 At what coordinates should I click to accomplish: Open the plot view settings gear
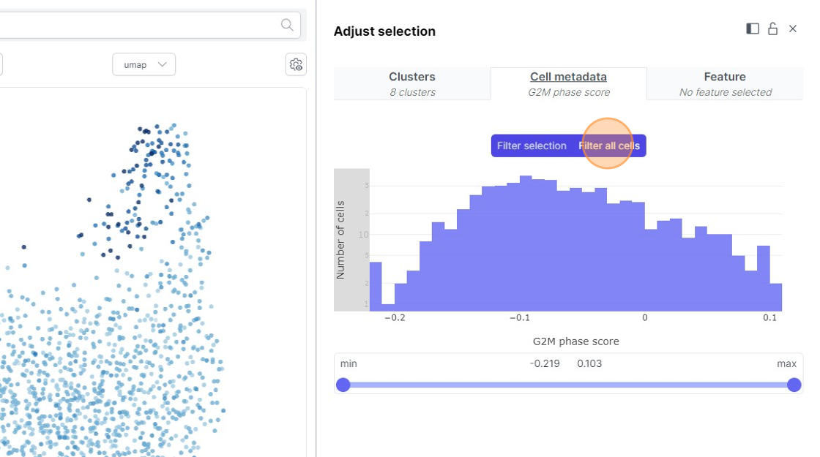296,64
